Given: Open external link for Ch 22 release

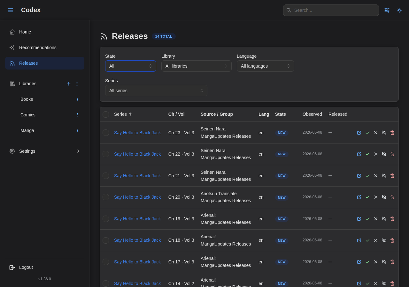Looking at the screenshot, I should [x=359, y=154].
